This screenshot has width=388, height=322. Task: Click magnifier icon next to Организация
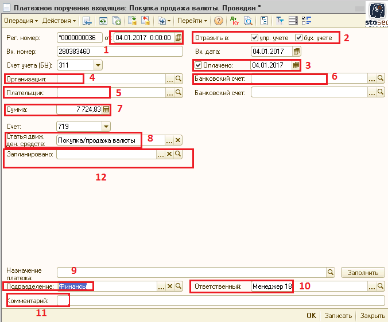click(179, 78)
